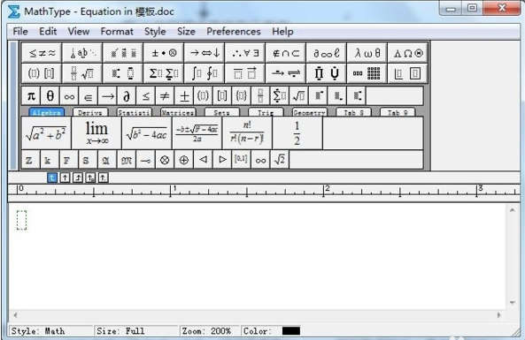Insert infinity symbol next to theta

(69, 96)
